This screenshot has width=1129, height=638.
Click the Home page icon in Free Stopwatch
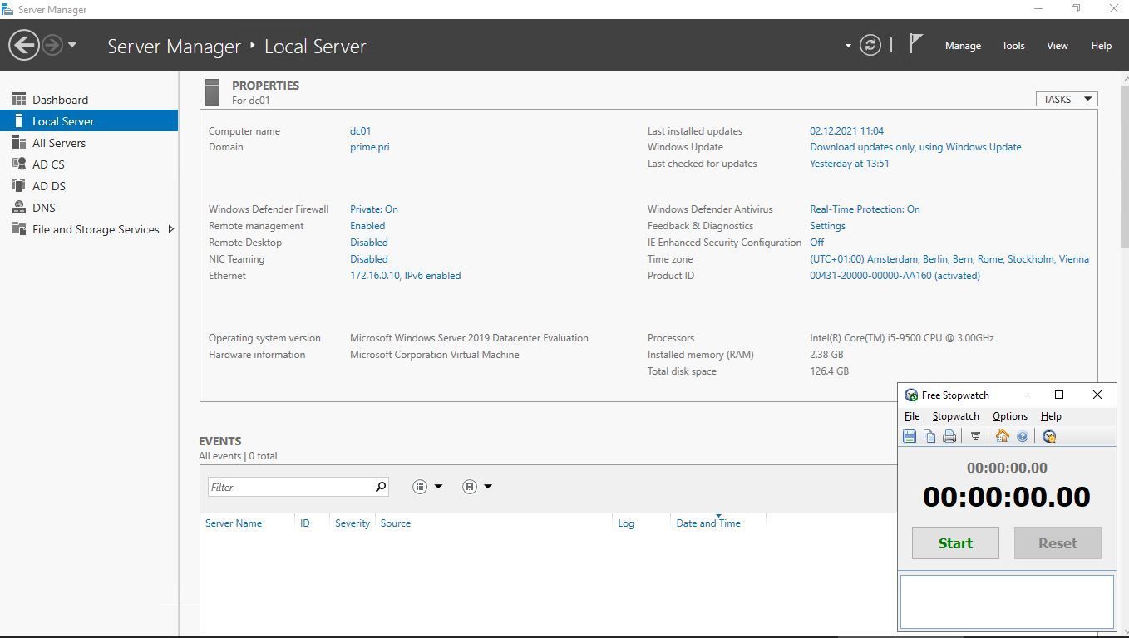1003,436
